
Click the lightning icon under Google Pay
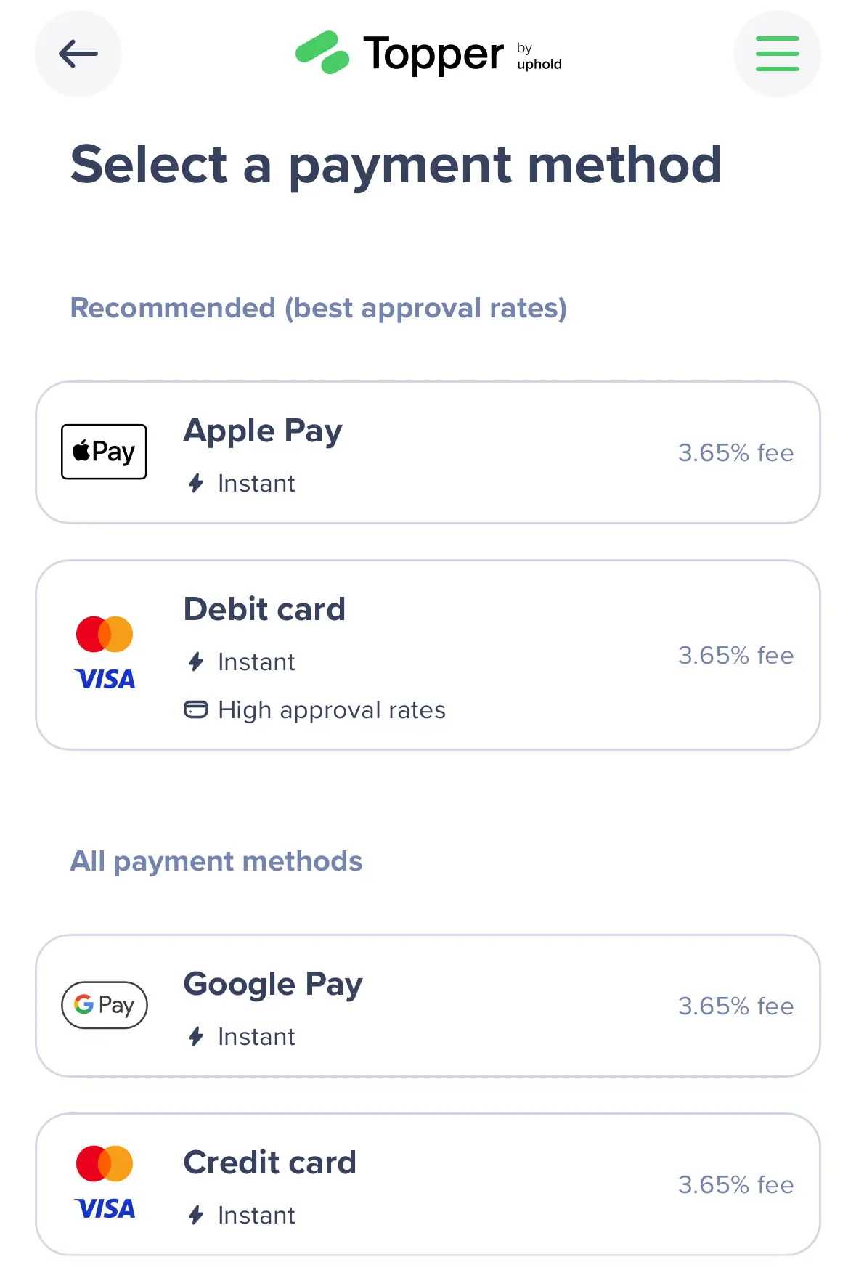pyautogui.click(x=196, y=1036)
